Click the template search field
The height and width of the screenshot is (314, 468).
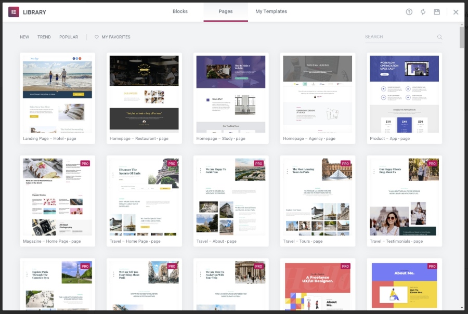(404, 37)
